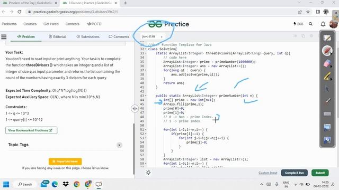Image resolution: width=339 pixels, height=190 pixels.
Task: Open the Java (1.8) language dropdown
Action: pos(152,36)
